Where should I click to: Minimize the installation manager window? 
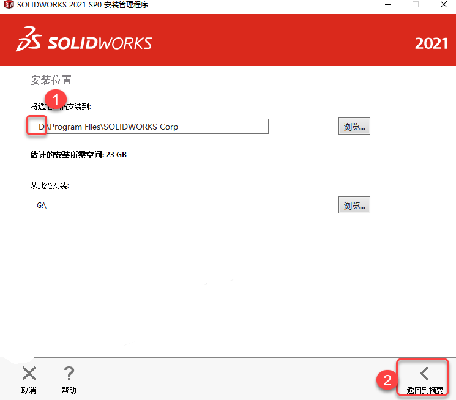(x=388, y=5)
